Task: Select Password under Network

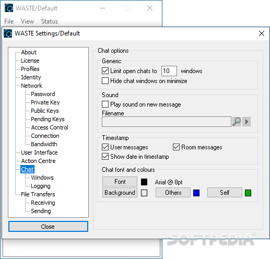Action: coord(43,94)
